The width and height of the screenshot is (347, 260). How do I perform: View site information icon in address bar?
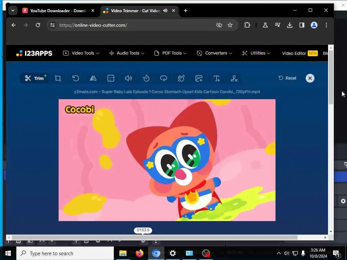tap(53, 25)
